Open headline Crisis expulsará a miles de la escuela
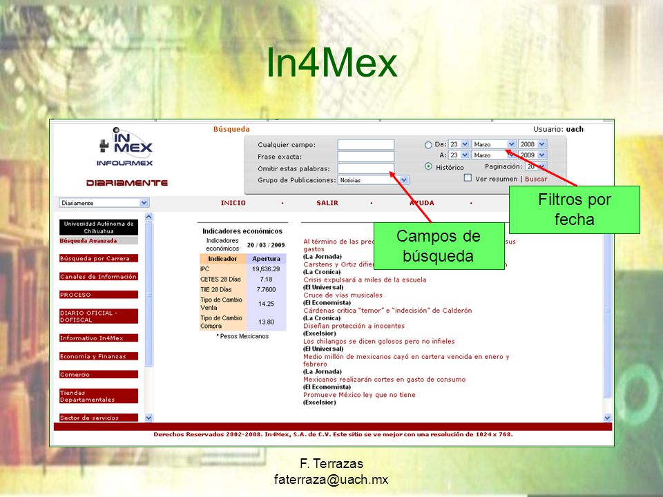 pyautogui.click(x=365, y=280)
